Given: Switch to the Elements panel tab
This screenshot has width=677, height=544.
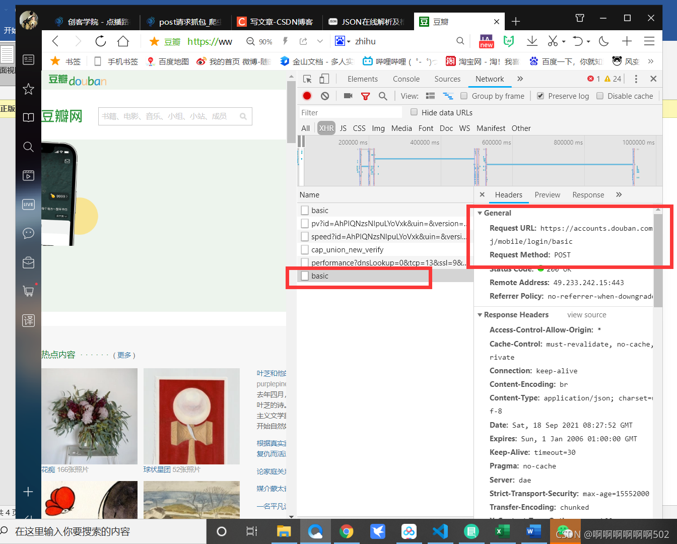Looking at the screenshot, I should click(363, 79).
